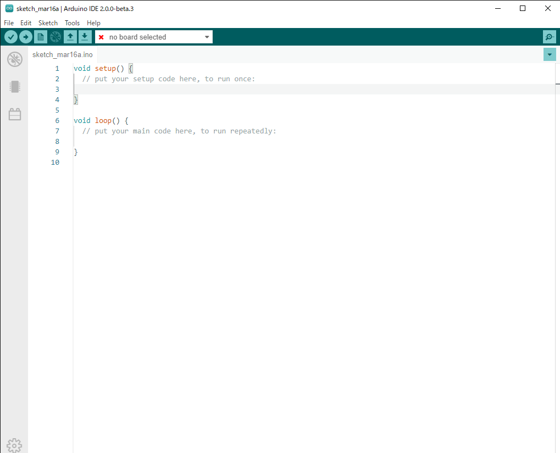560x453 pixels.
Task: Open the tab options dropdown arrow
Action: [550, 54]
